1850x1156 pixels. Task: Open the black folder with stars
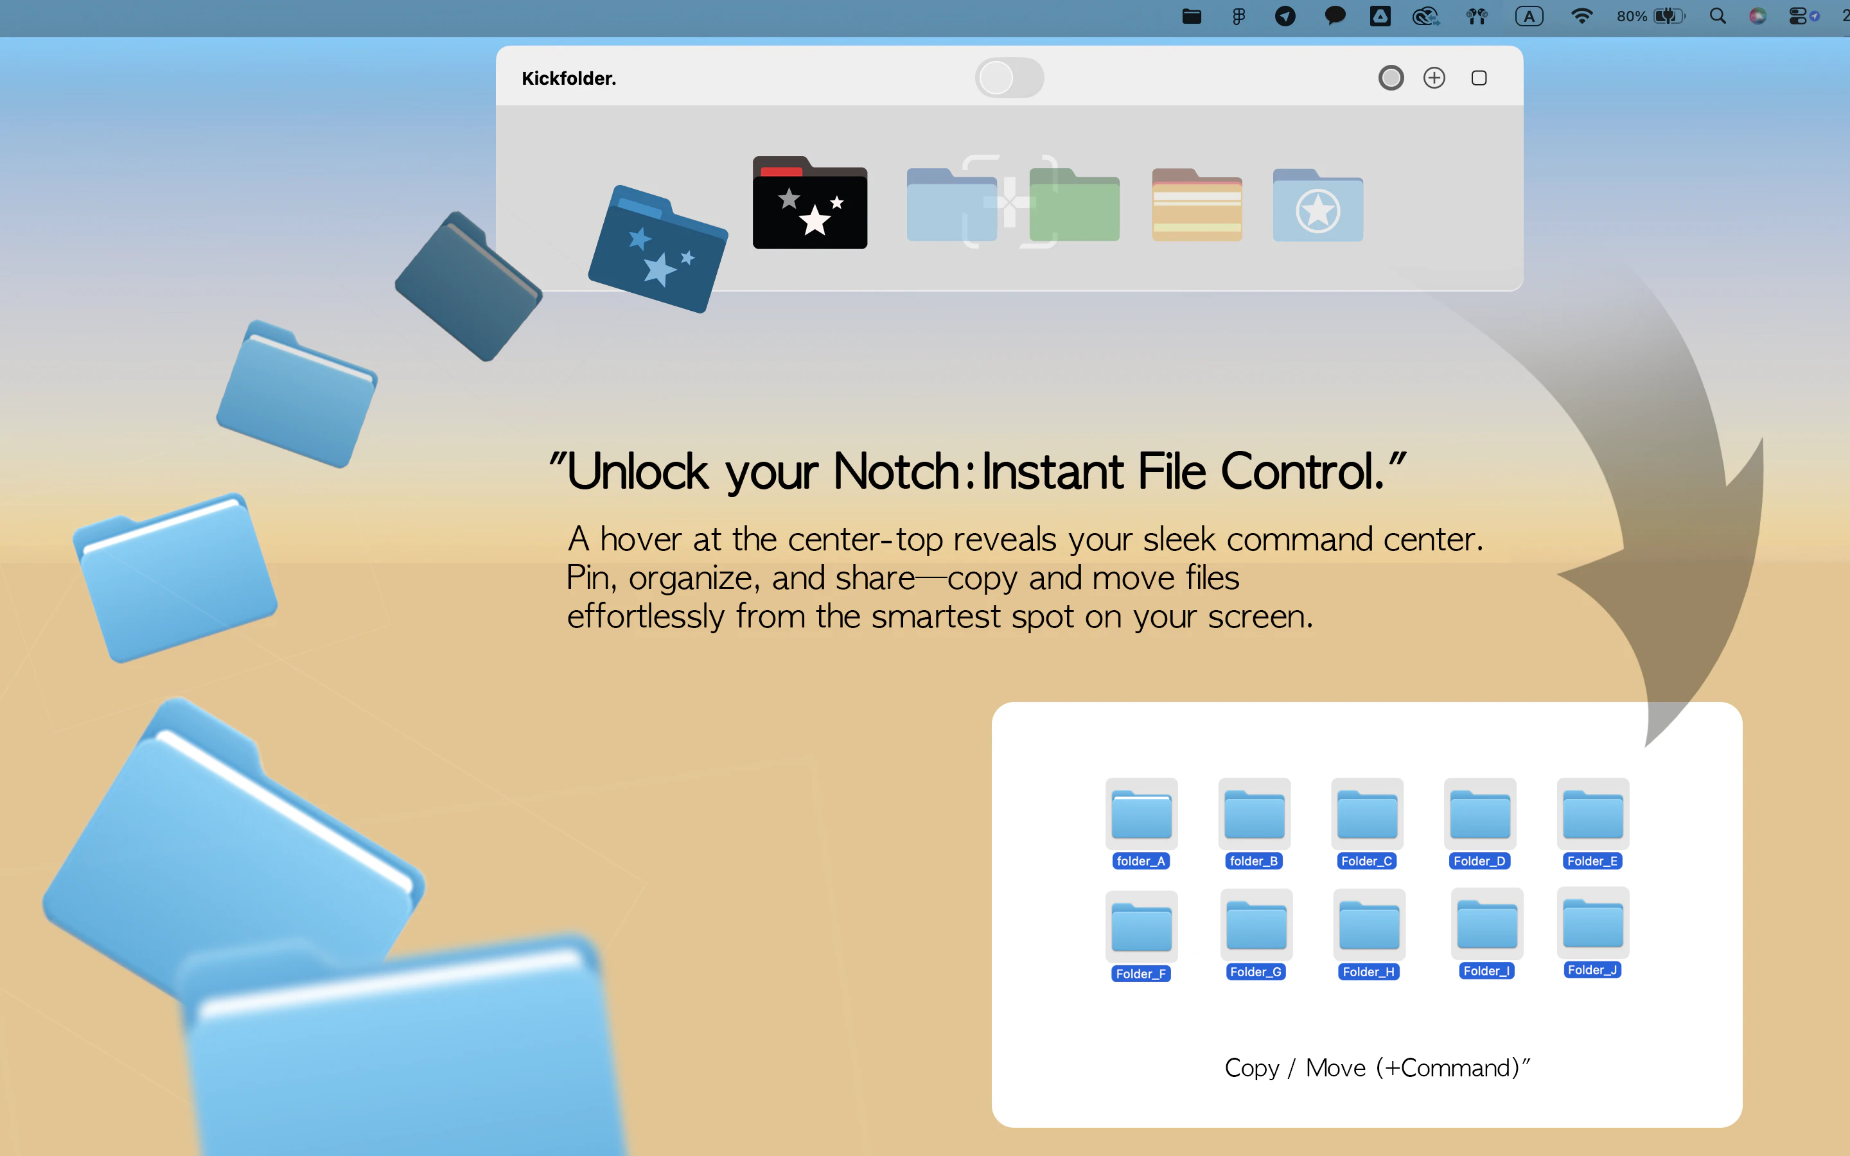point(809,204)
